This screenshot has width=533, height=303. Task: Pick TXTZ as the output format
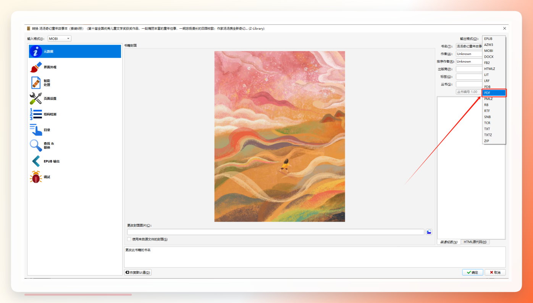pyautogui.click(x=494, y=135)
